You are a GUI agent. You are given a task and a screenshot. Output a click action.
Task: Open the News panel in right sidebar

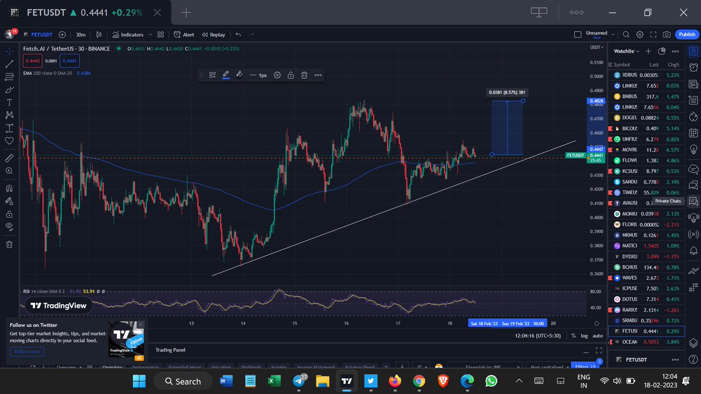tap(693, 85)
